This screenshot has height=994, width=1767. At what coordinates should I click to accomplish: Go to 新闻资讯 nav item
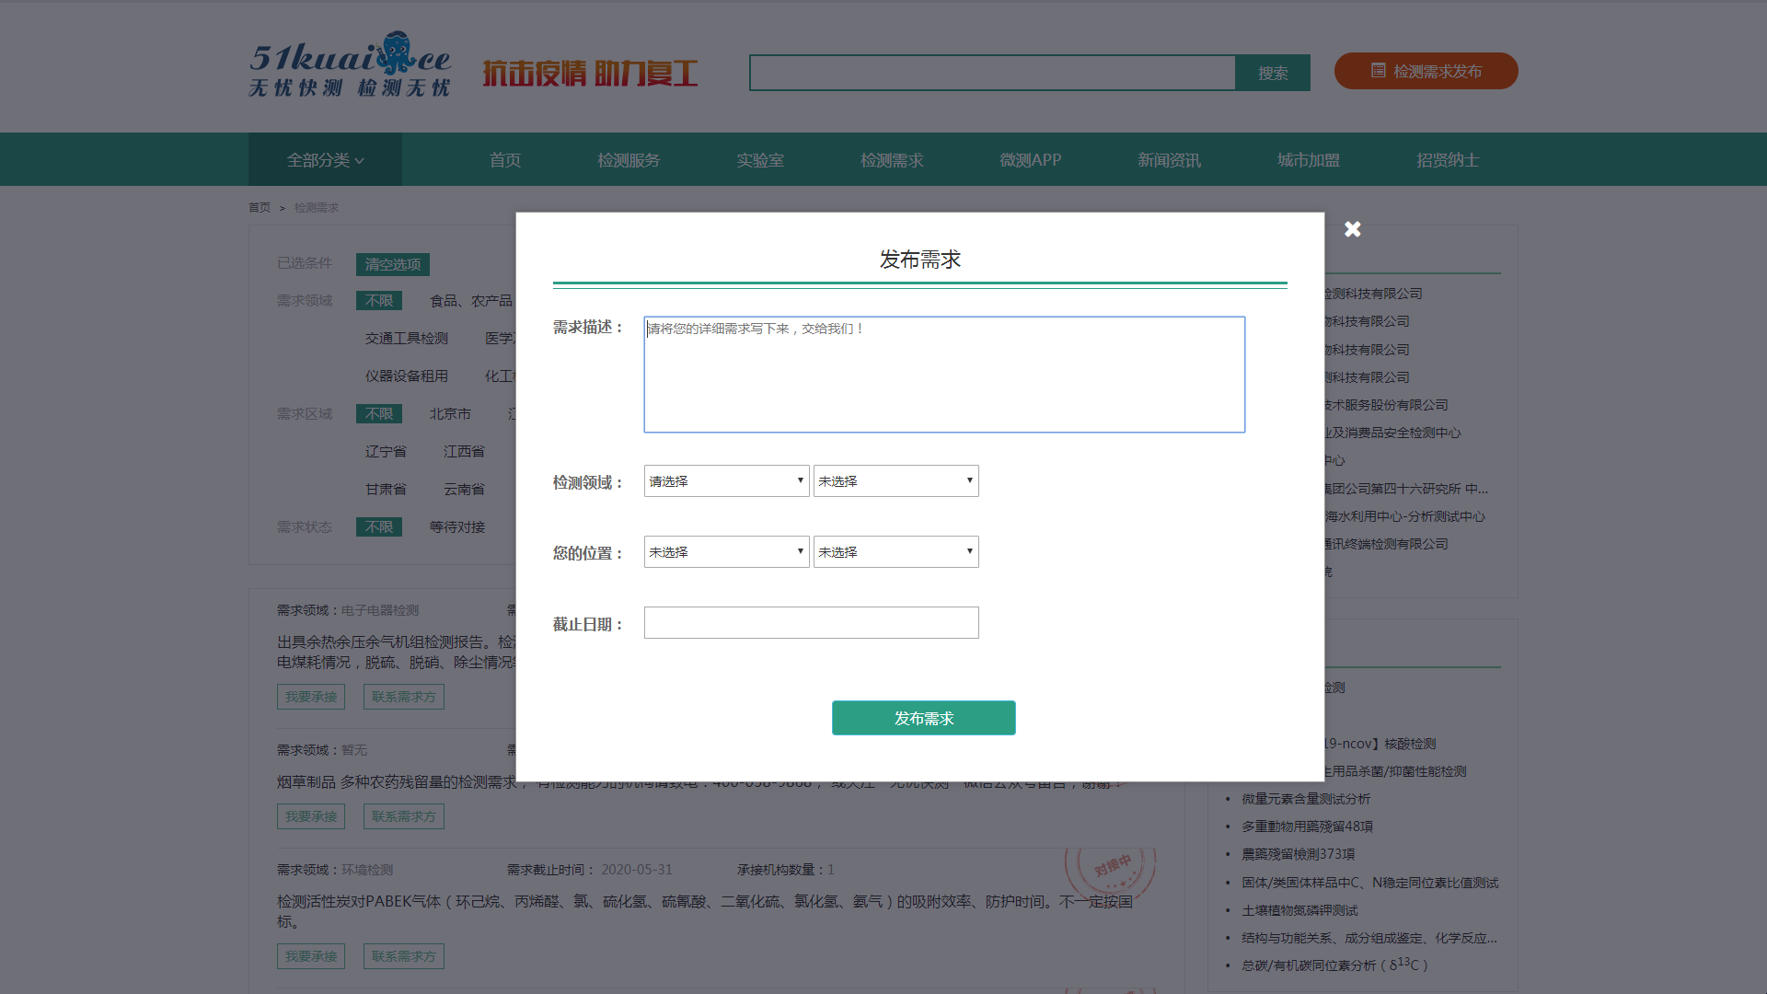tap(1169, 160)
